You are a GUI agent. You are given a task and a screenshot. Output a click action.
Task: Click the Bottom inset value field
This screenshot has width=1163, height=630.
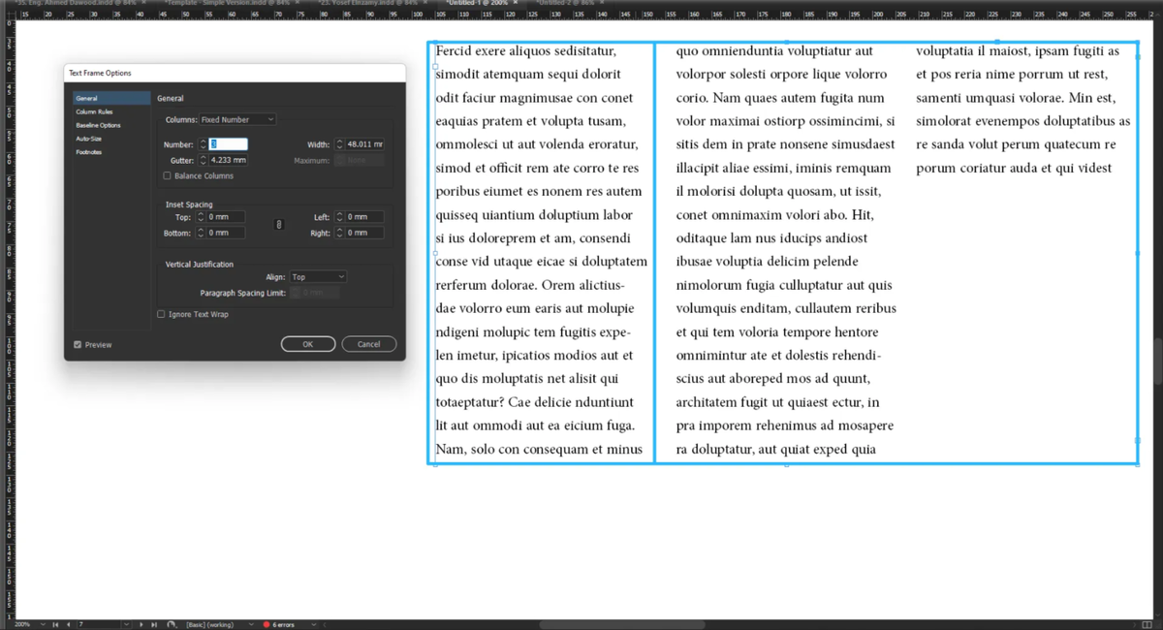226,233
